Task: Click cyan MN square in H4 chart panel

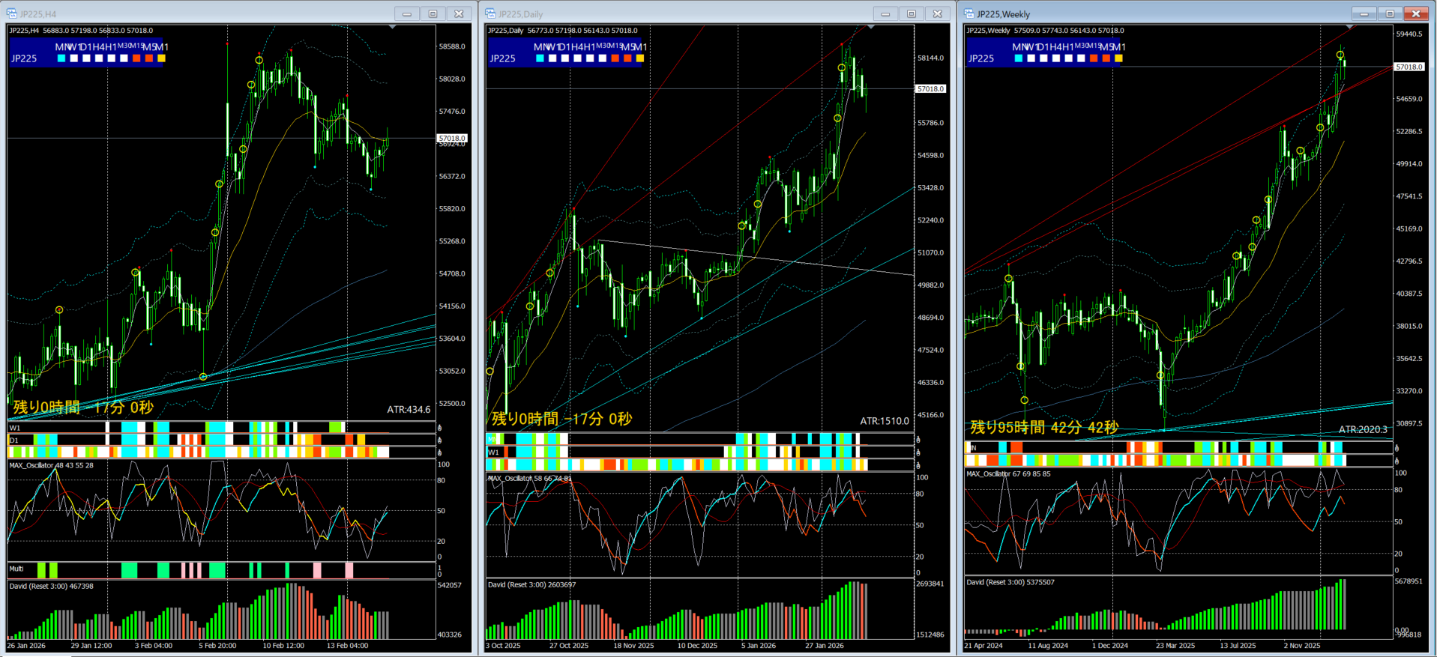Action: 61,58
